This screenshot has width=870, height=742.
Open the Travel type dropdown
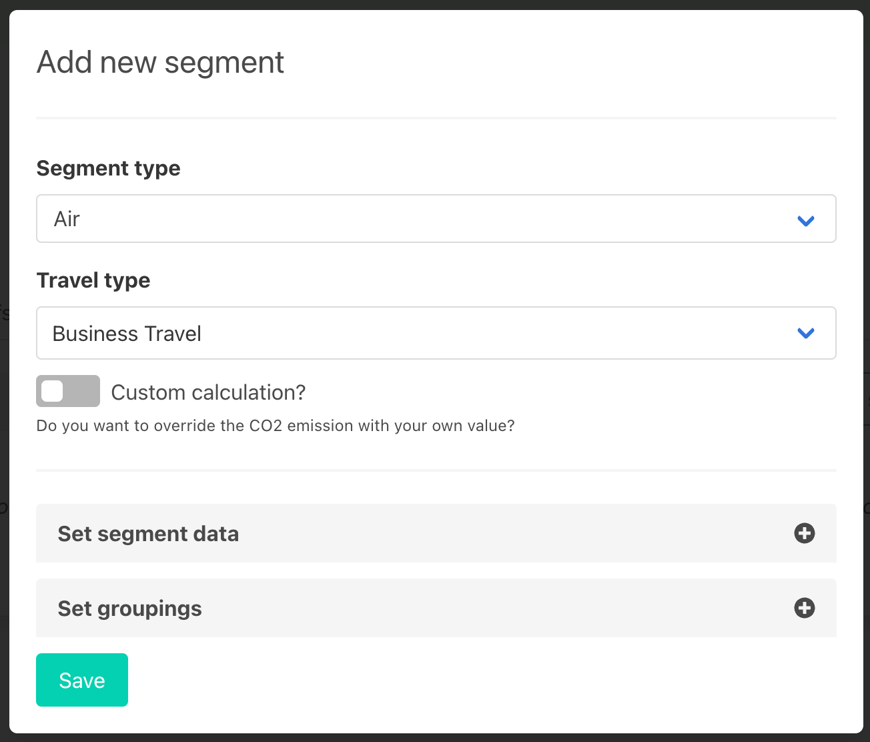[x=435, y=333]
